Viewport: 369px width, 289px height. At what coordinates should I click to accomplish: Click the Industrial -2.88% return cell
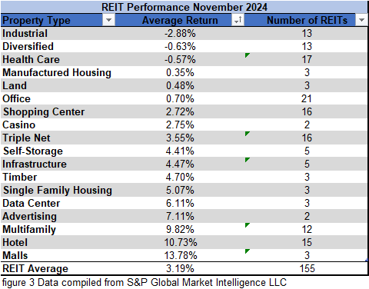(x=180, y=33)
